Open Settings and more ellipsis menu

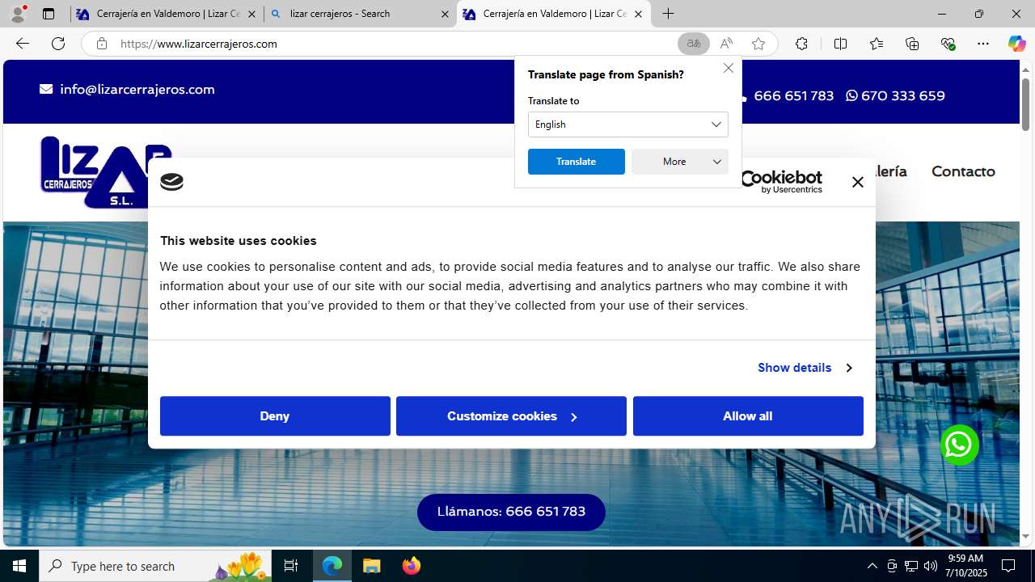[983, 44]
